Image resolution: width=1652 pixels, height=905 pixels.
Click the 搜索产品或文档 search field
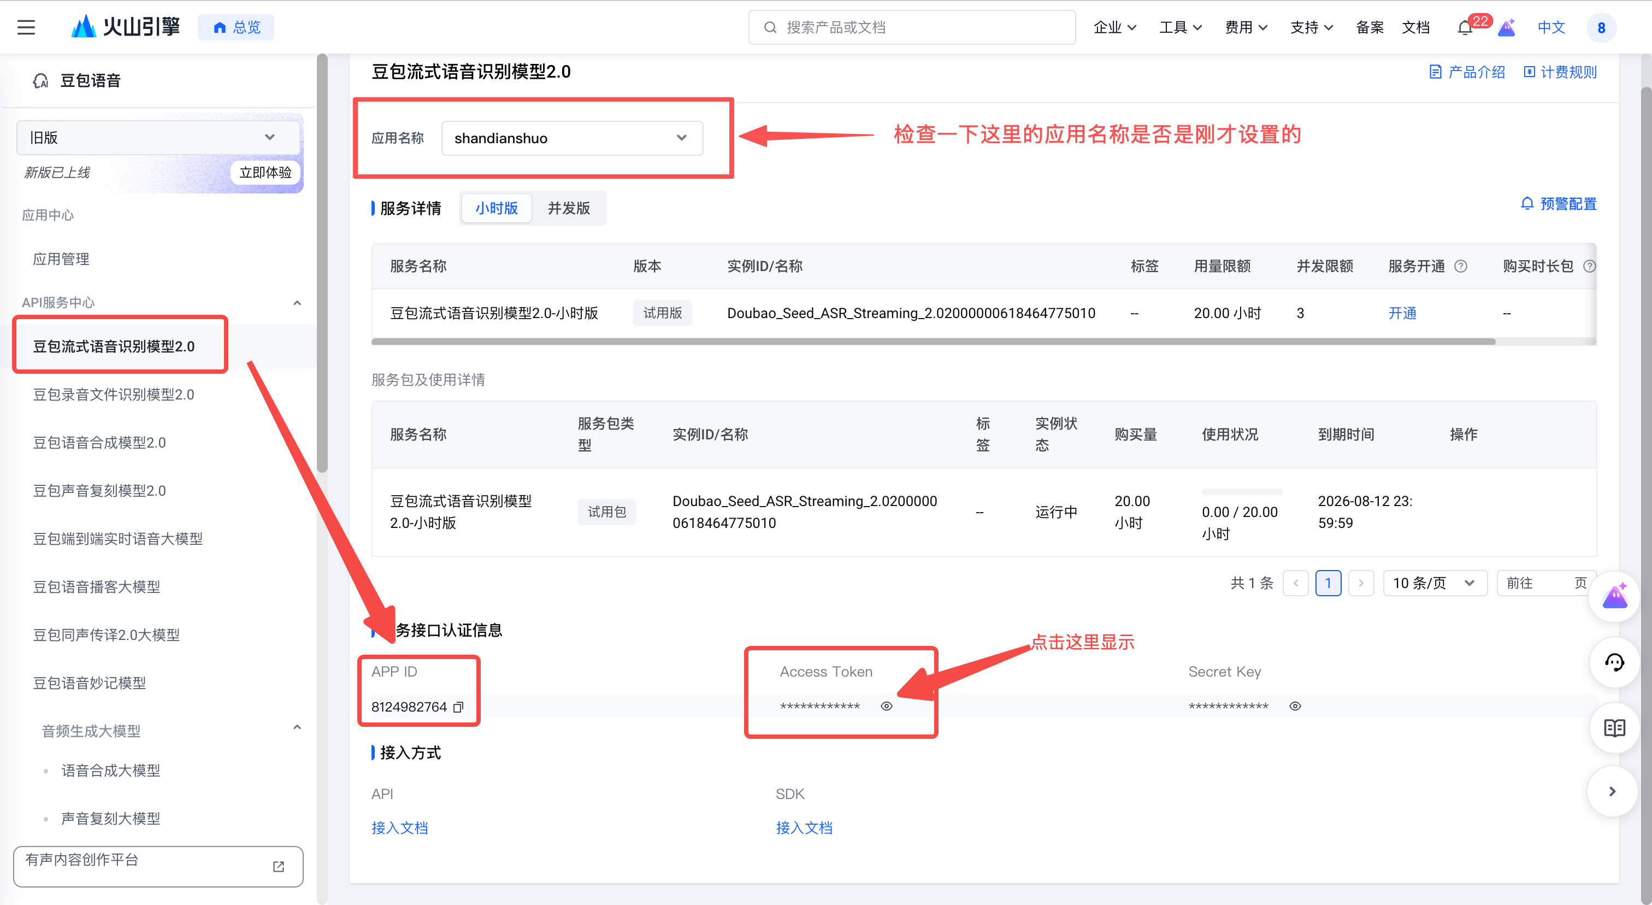[x=911, y=27]
